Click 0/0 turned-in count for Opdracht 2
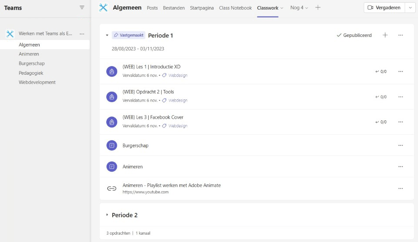 (x=381, y=97)
